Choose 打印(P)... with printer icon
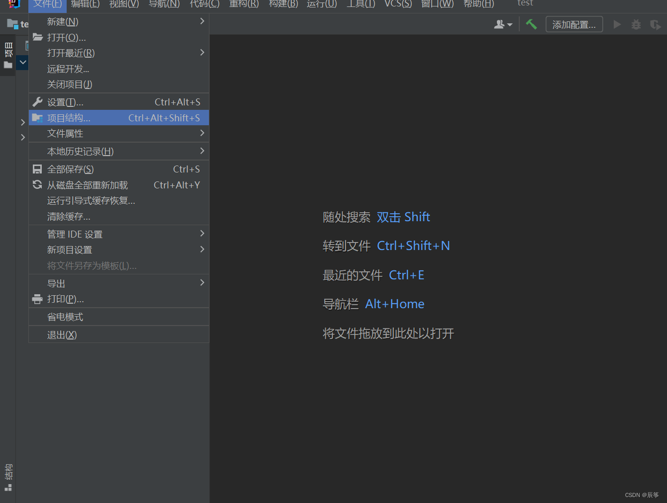The height and width of the screenshot is (503, 667). 119,299
